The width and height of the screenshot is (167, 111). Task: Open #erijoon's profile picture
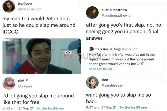coord(9,6)
